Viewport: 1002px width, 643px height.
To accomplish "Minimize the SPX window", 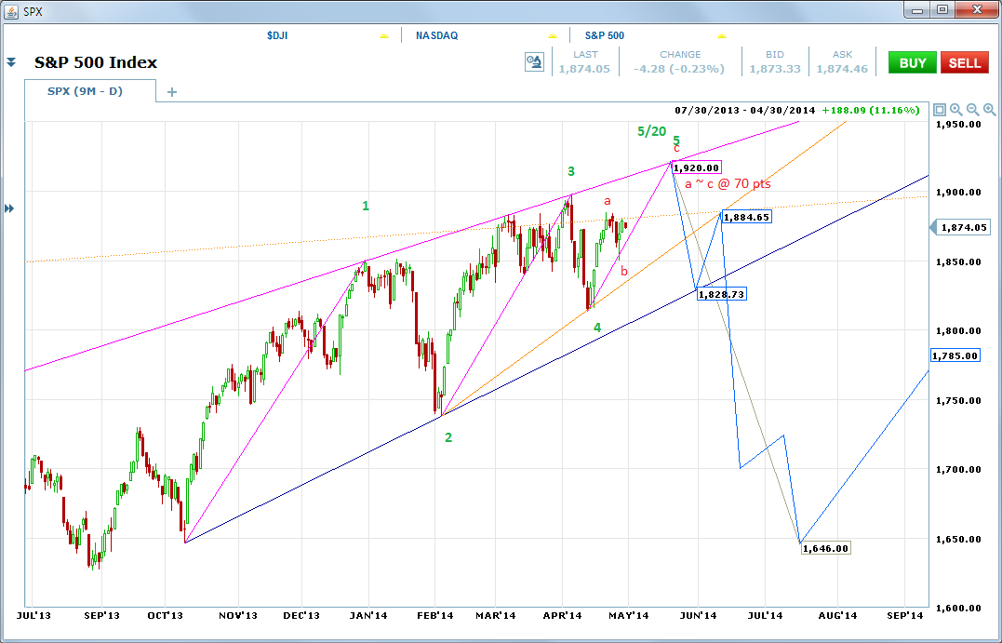I will click(918, 9).
